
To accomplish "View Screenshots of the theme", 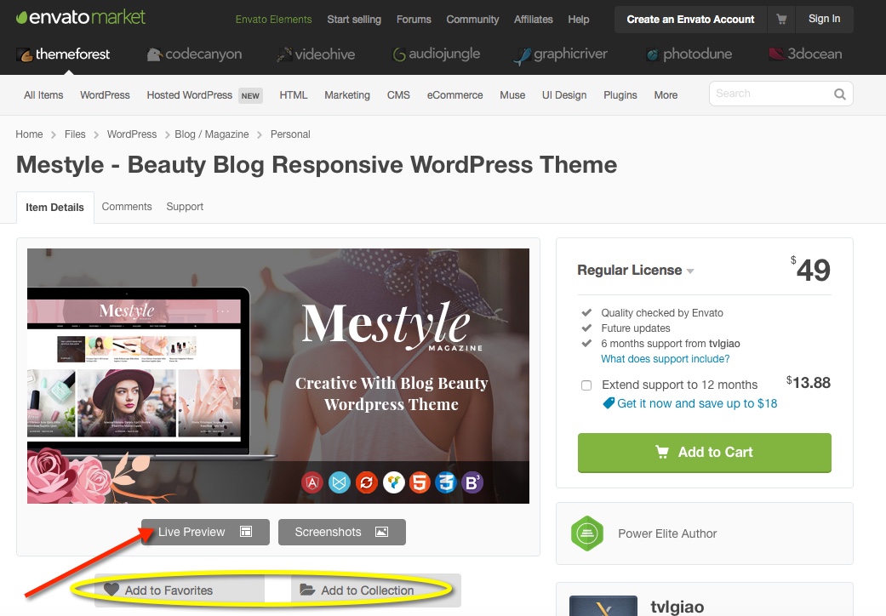I will click(x=342, y=532).
